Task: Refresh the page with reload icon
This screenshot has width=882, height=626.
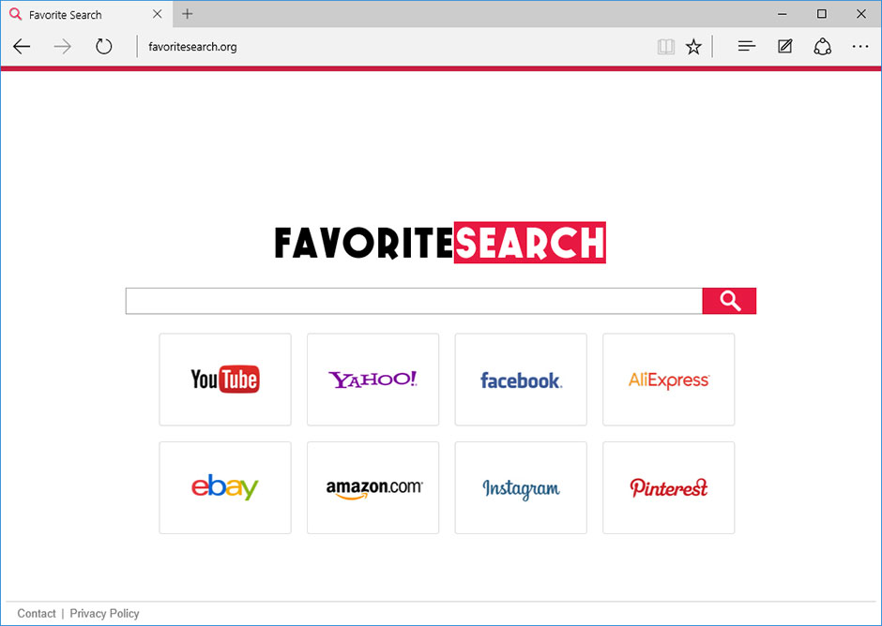Action: click(x=103, y=46)
